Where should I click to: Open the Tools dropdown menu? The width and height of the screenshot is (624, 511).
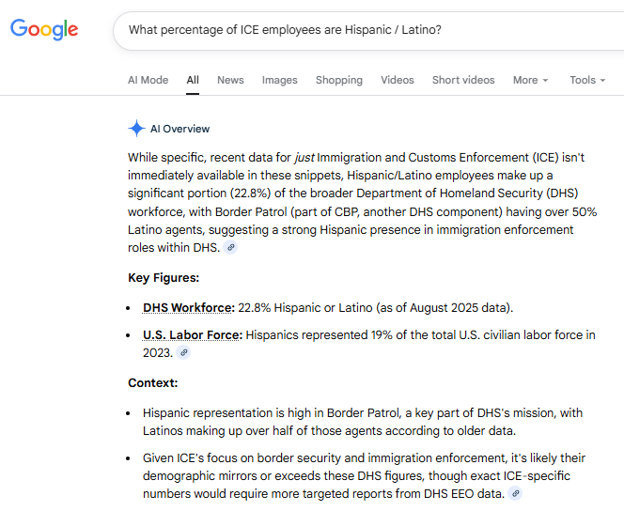pyautogui.click(x=586, y=80)
